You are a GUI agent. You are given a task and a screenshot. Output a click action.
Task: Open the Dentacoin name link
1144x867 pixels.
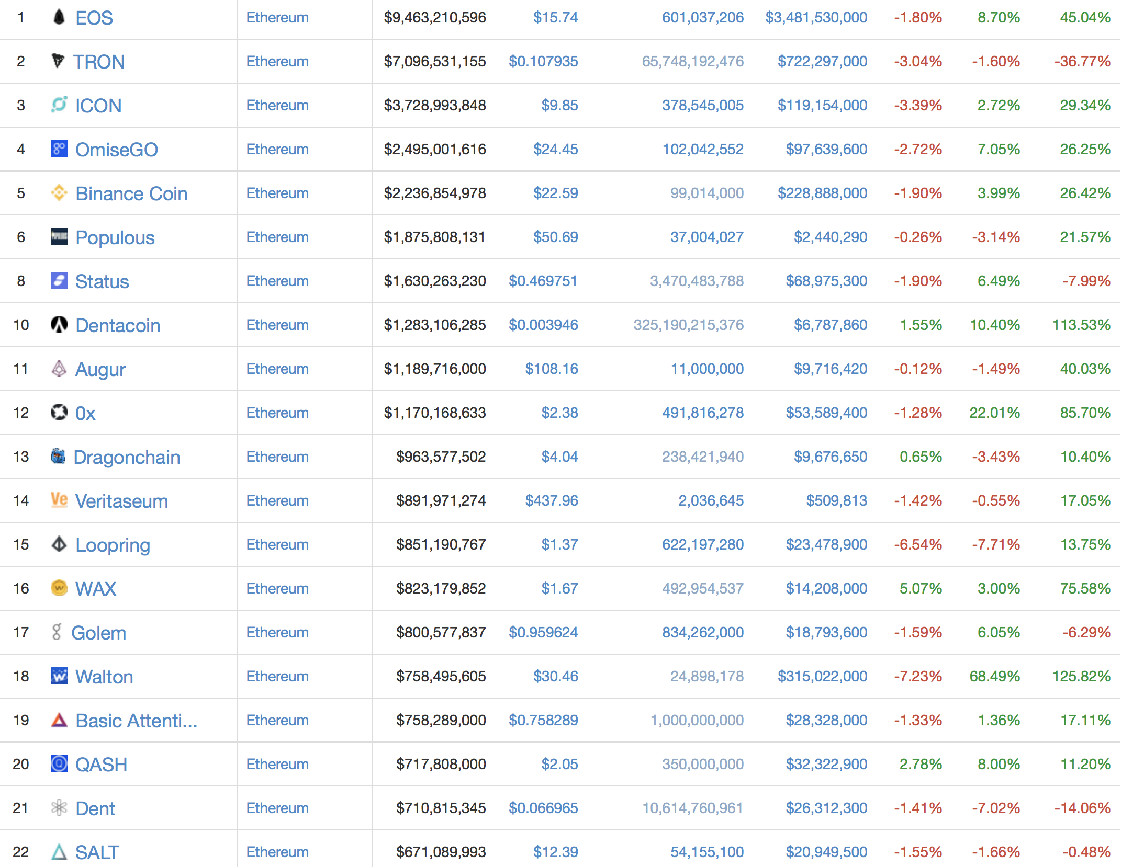point(118,325)
